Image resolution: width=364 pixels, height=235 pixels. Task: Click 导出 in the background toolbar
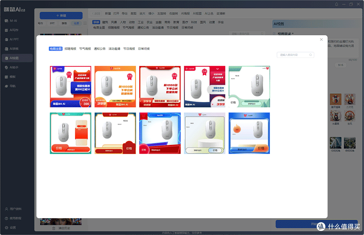pyautogui.click(x=124, y=13)
